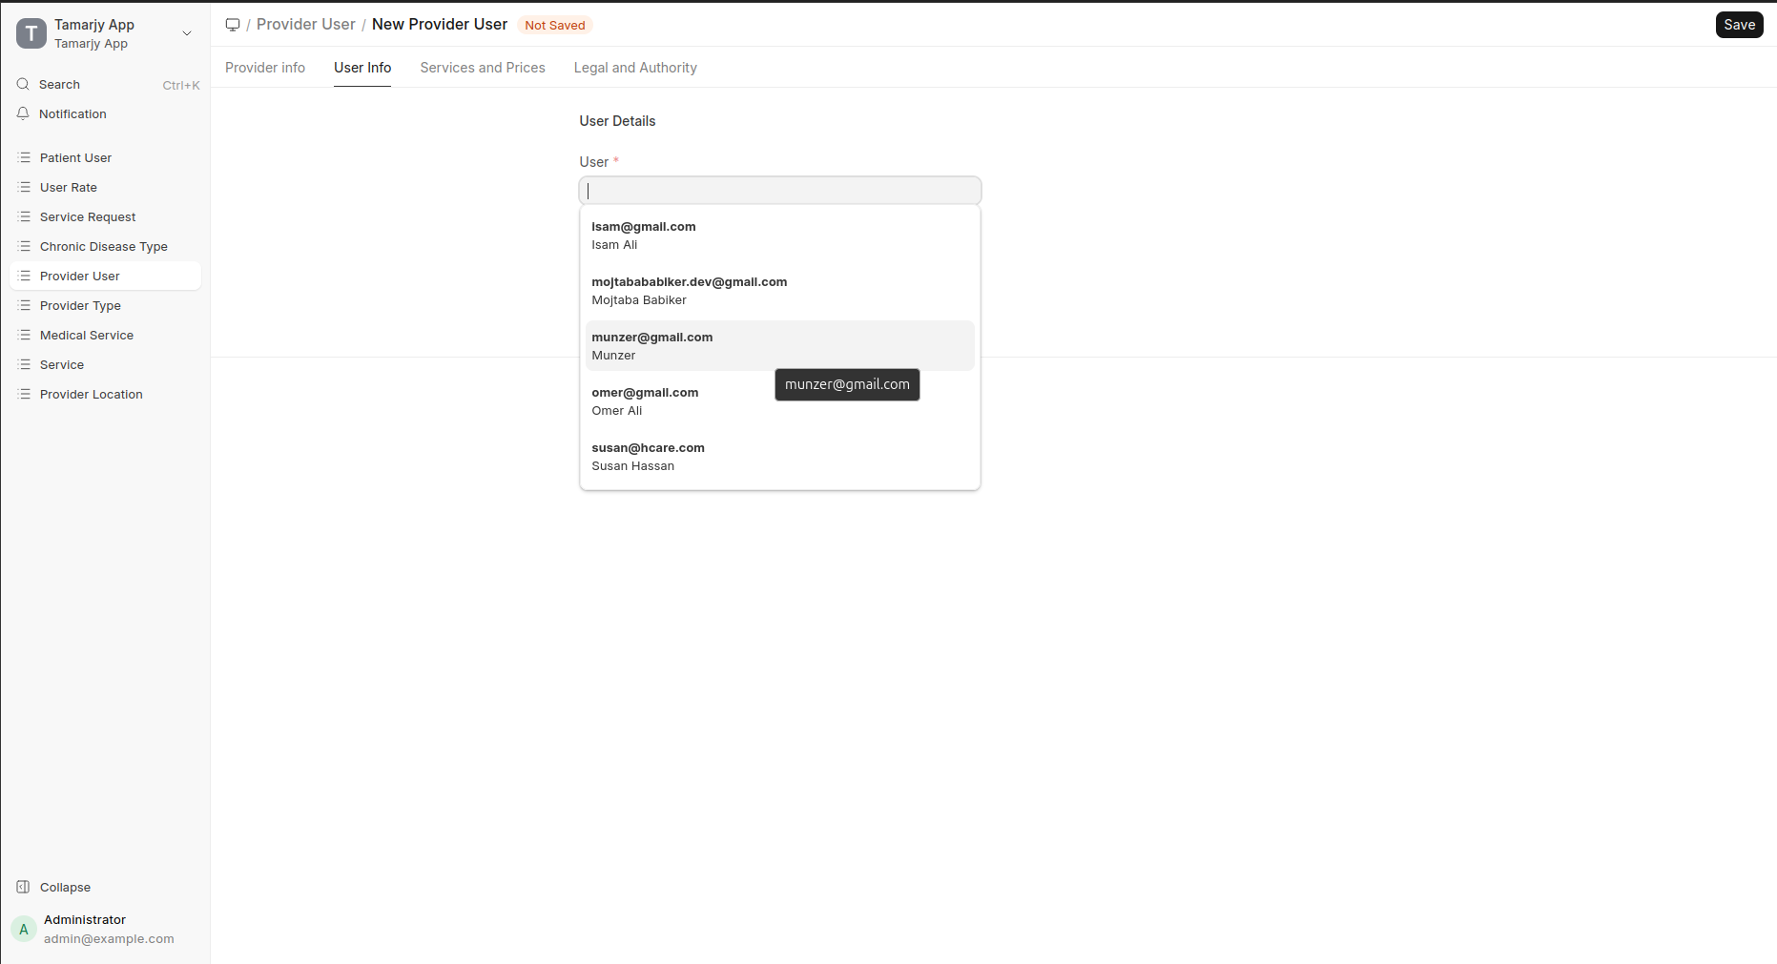Pick isam@gmail.com option in dropdown
Screen dimensions: 1777x964
coord(644,236)
